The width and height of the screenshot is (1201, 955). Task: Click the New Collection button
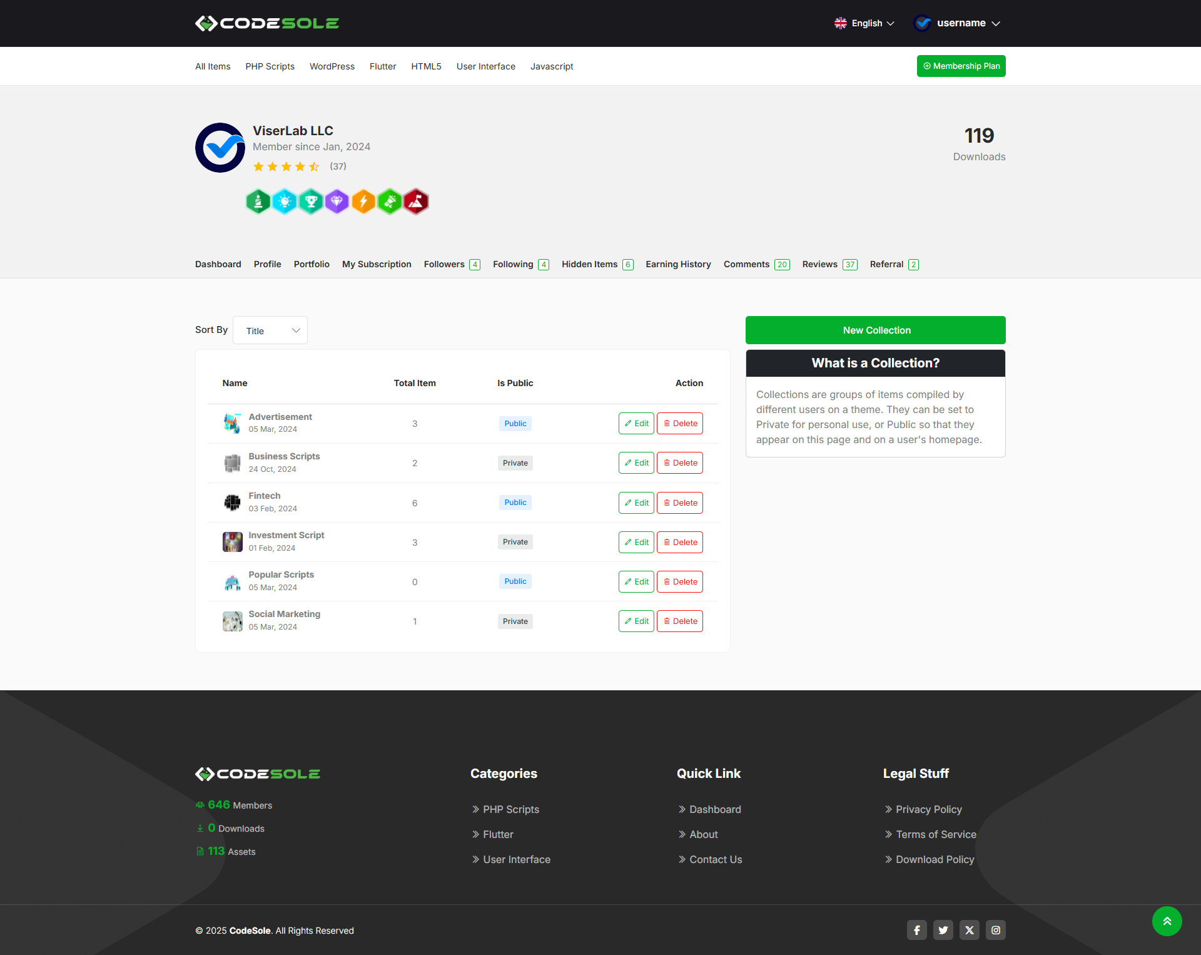click(875, 330)
